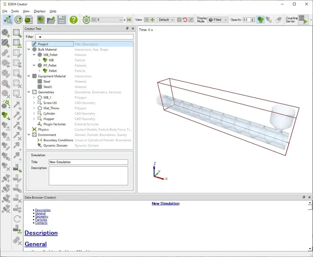Select Plugin Factories tree item
313x257 pixels.
tap(55, 124)
